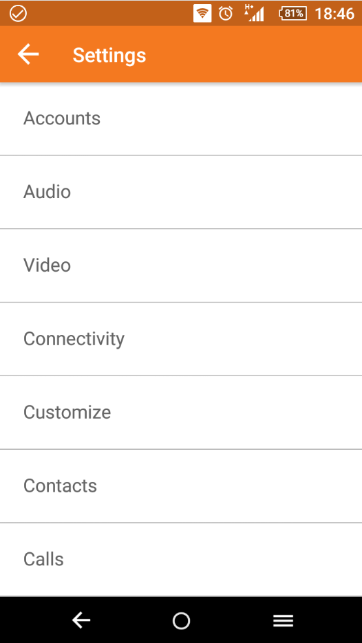Select the Calls settings entry
This screenshot has height=643, width=362.
pyautogui.click(x=181, y=559)
